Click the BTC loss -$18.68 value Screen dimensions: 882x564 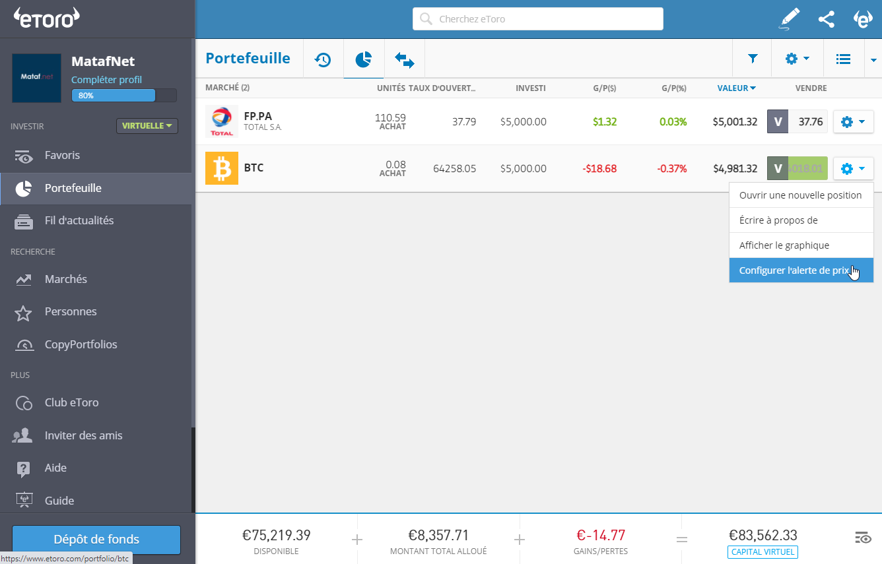point(599,168)
